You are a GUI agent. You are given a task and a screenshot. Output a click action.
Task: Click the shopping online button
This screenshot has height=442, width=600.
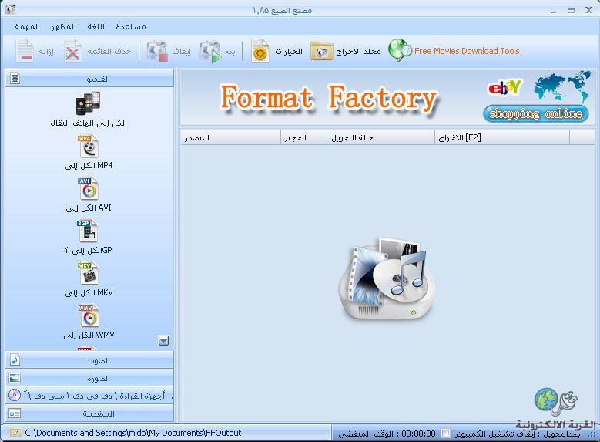(536, 113)
